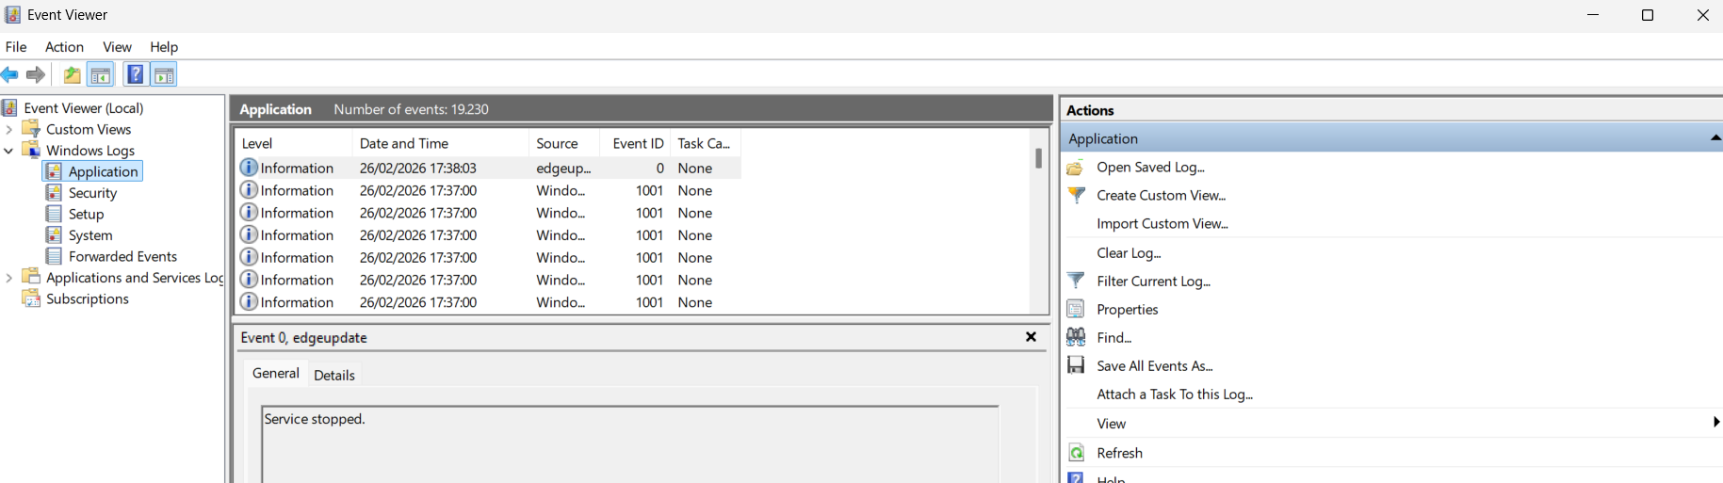1723x483 pixels.
Task: Click the event list vertical scrollbar thumb
Action: pyautogui.click(x=1038, y=158)
